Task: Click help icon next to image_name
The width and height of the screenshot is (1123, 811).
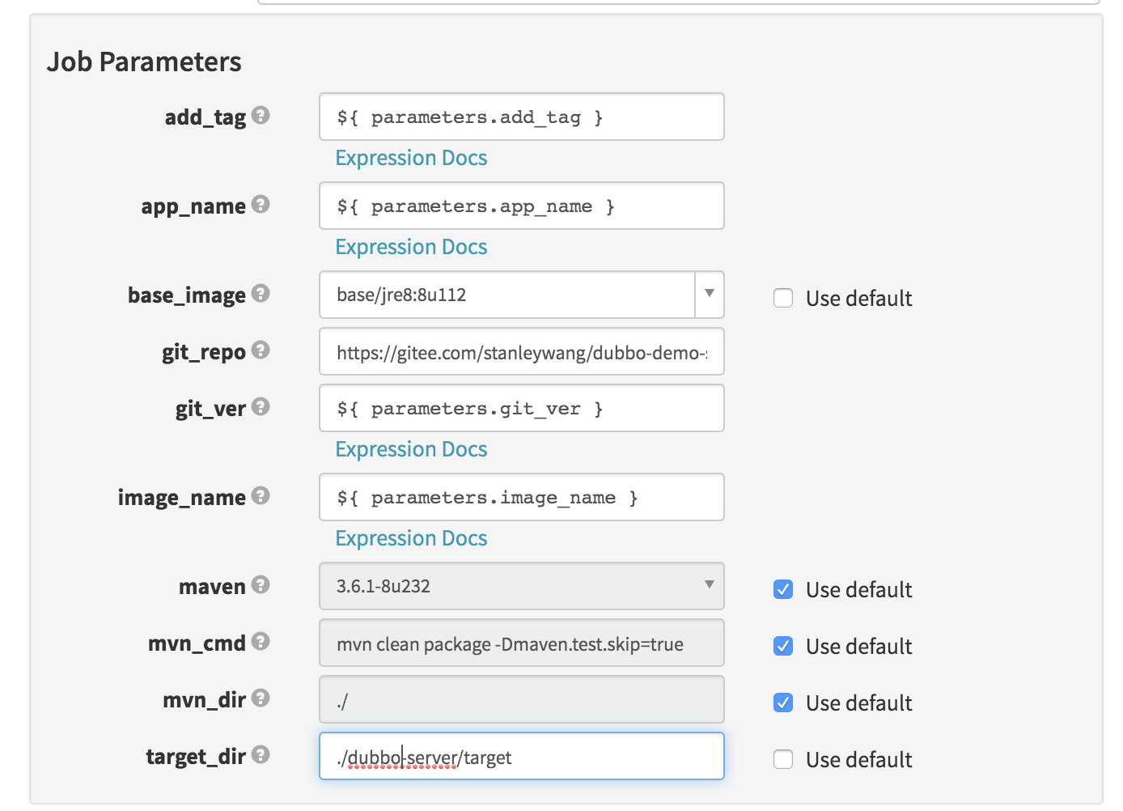Action: (261, 495)
